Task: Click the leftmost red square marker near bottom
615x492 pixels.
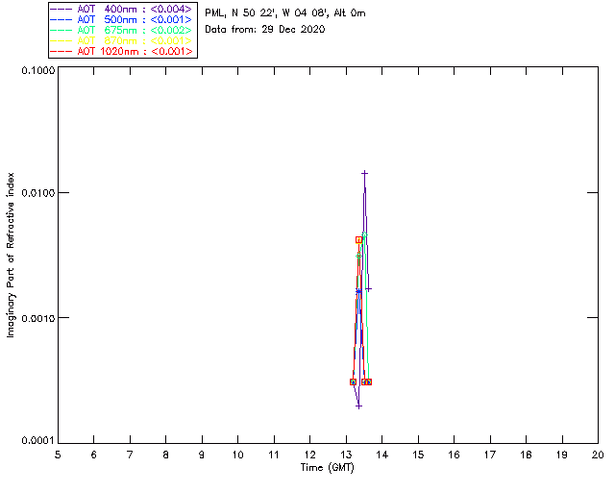Action: tap(353, 381)
